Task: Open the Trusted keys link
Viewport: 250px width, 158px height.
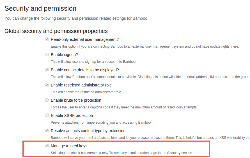Action: (119, 153)
